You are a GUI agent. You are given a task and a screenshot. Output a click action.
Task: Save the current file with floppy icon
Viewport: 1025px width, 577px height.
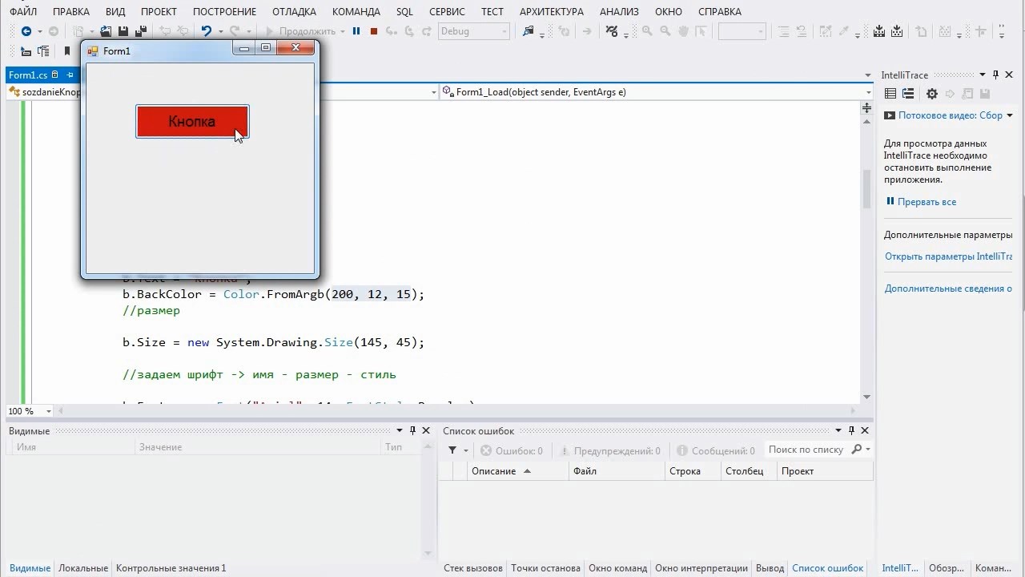pyautogui.click(x=123, y=31)
